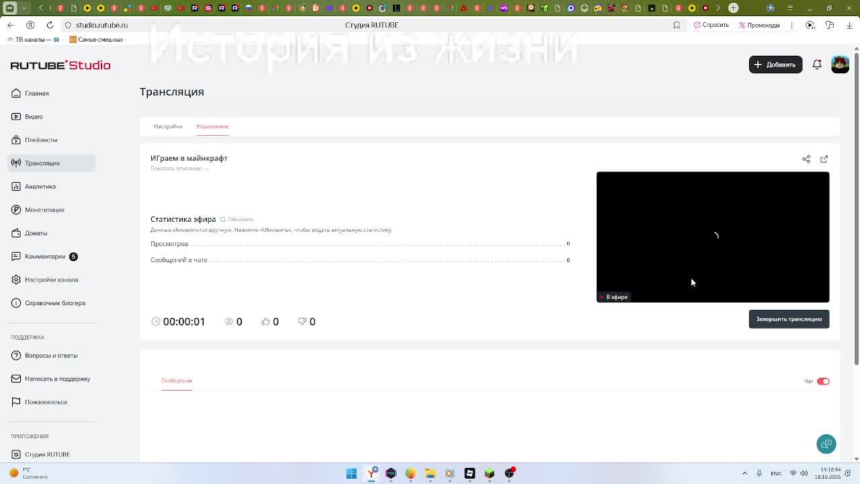Click the Комментарии speech bubble icon
Screen dimensions: 860x484
16,256
